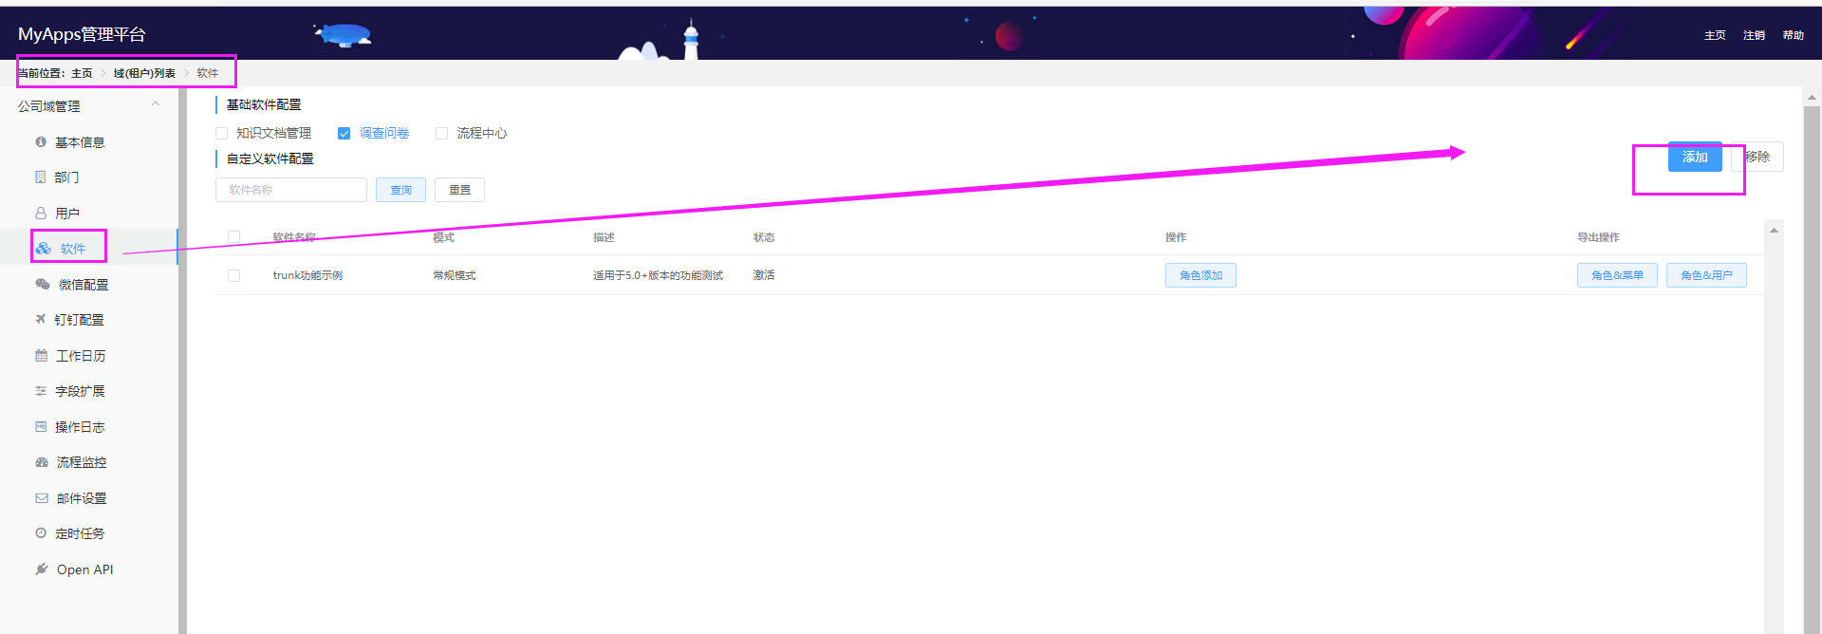Screen dimensions: 1822x634
Task: Enable the 知识文档管理 checkbox
Action: [x=222, y=134]
